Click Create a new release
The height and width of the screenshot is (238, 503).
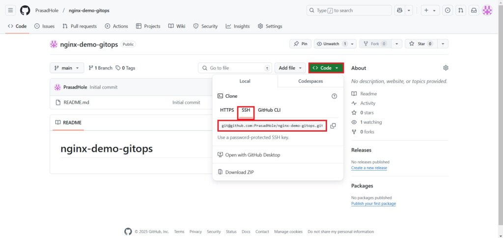tap(369, 168)
